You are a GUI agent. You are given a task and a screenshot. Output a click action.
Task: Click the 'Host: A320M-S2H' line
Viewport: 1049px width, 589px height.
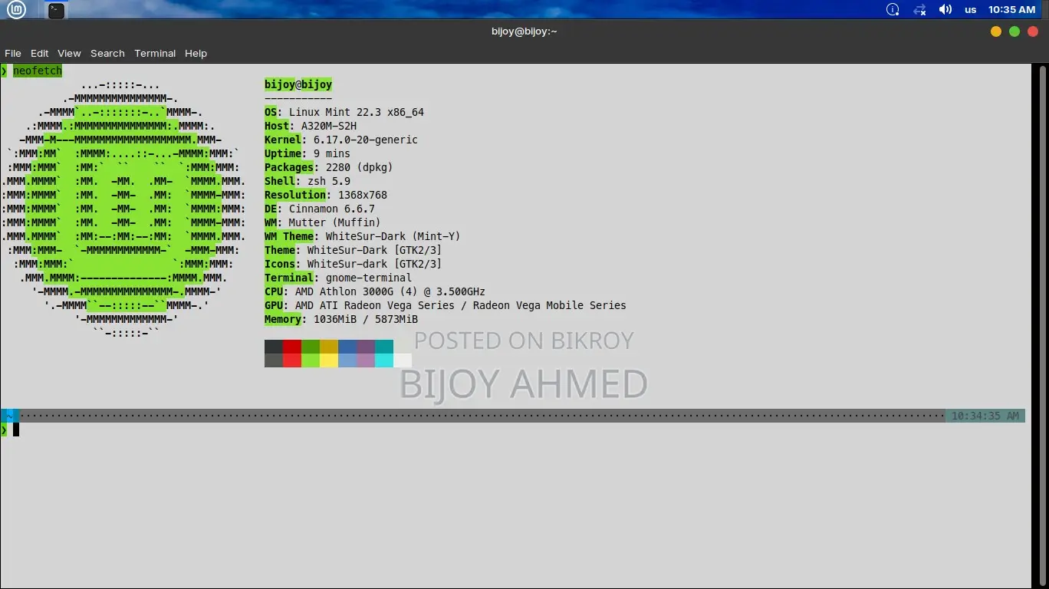(x=311, y=126)
